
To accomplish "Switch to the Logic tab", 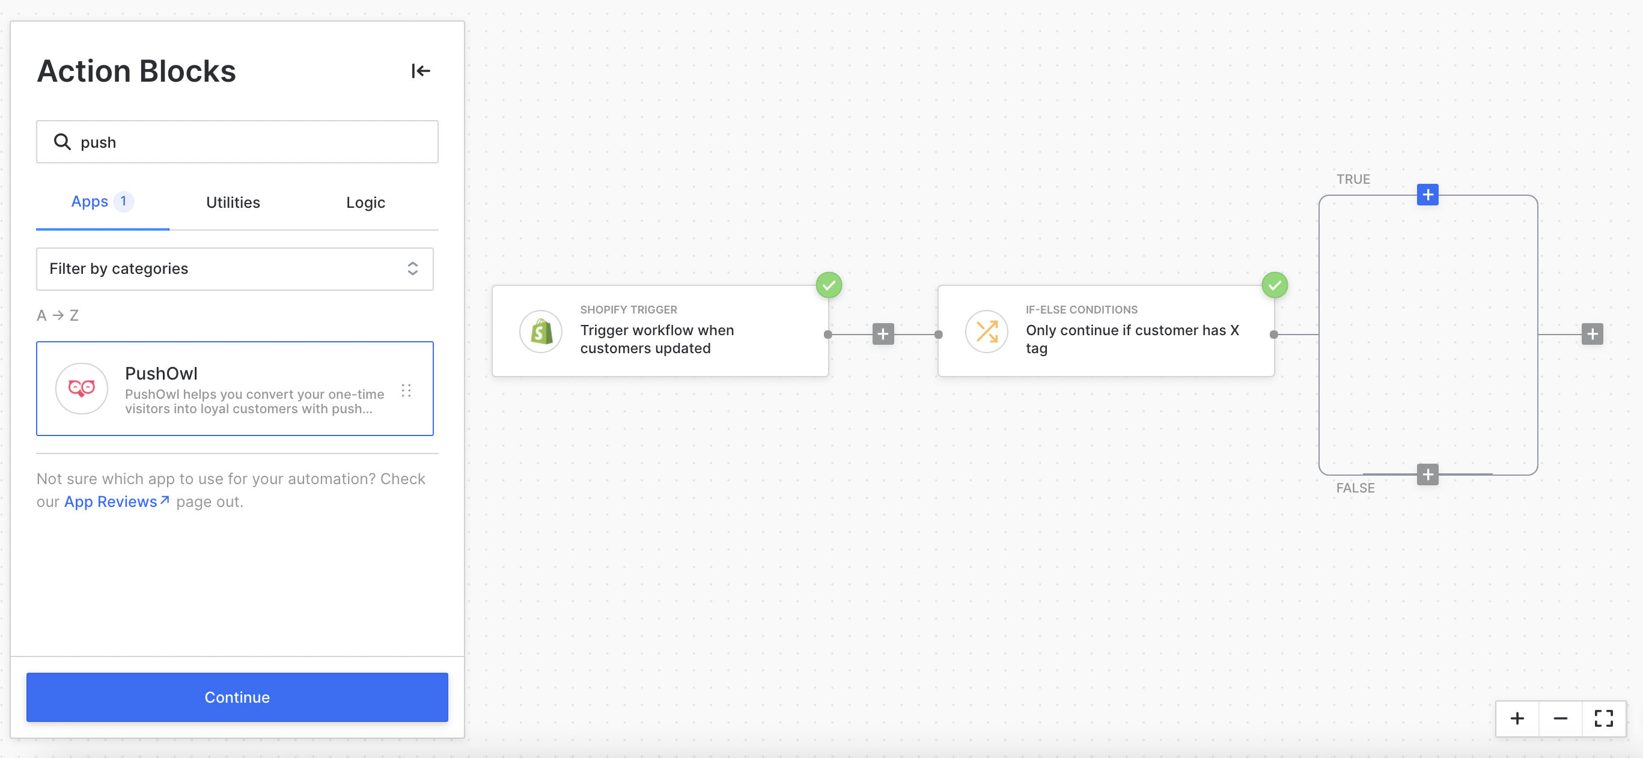I will 365,202.
